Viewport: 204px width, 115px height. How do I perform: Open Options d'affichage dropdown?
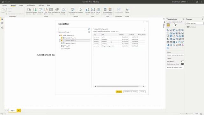[65, 32]
